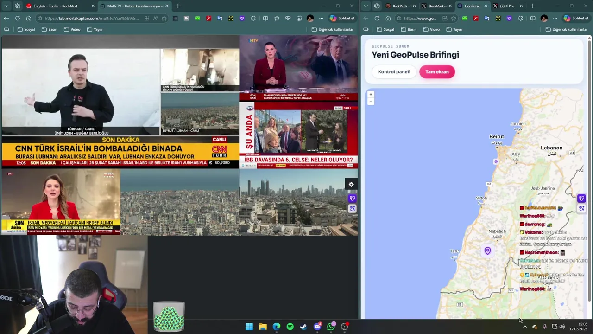Add GeoPulse page to favorites with the star
This screenshot has height=334, width=593.
[x=453, y=18]
